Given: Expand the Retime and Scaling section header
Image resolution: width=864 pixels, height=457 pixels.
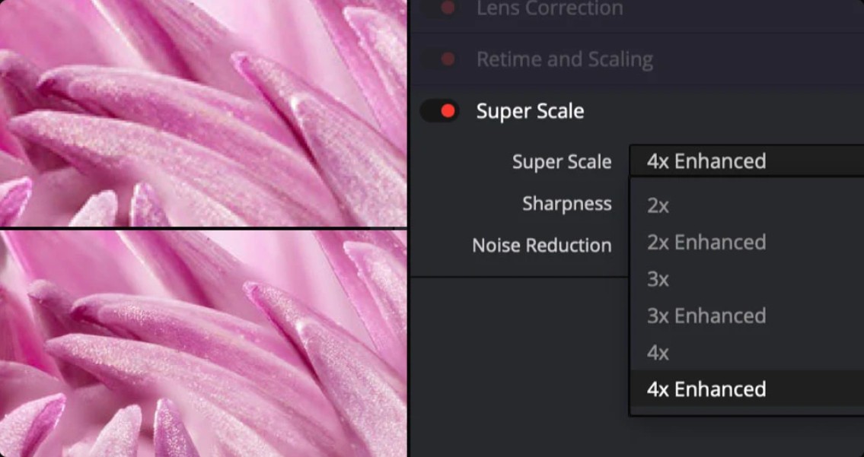Looking at the screenshot, I should point(564,59).
